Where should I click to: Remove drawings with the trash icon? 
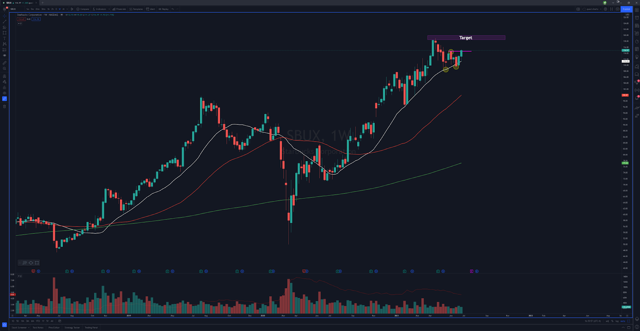click(x=4, y=106)
